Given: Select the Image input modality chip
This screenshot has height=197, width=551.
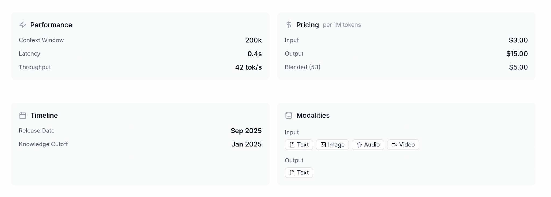Looking at the screenshot, I should (333, 145).
